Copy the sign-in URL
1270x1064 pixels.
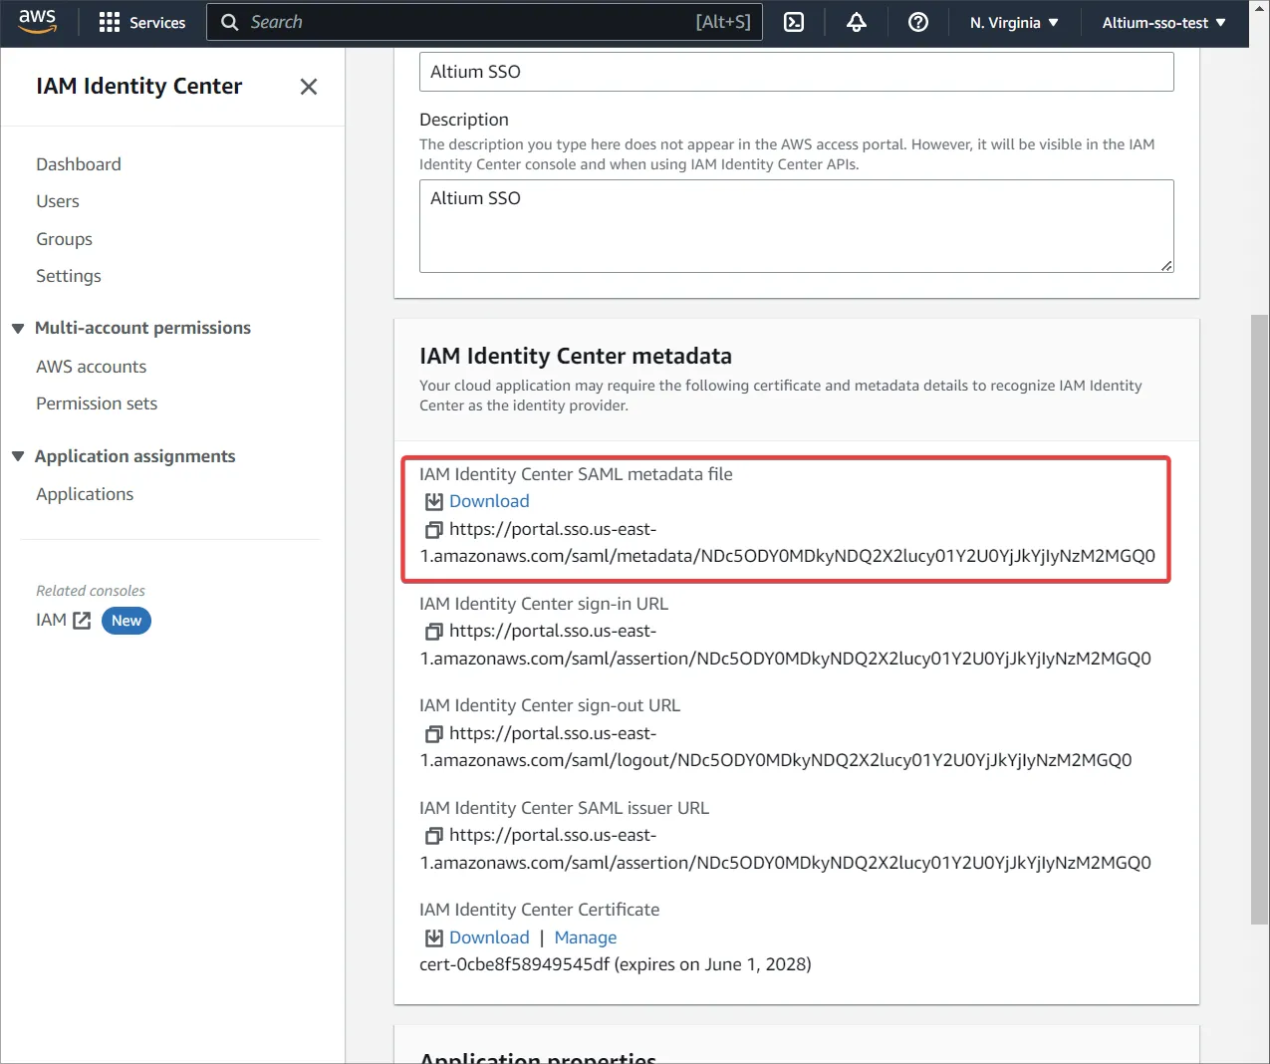tap(433, 632)
